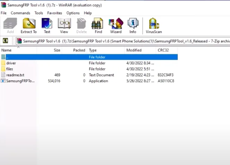This screenshot has height=165, width=230.
Task: Click File folder type in driver row
Action: tap(97, 63)
